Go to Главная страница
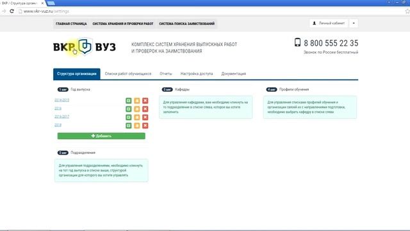The width and height of the screenshot is (410, 231). tap(71, 24)
